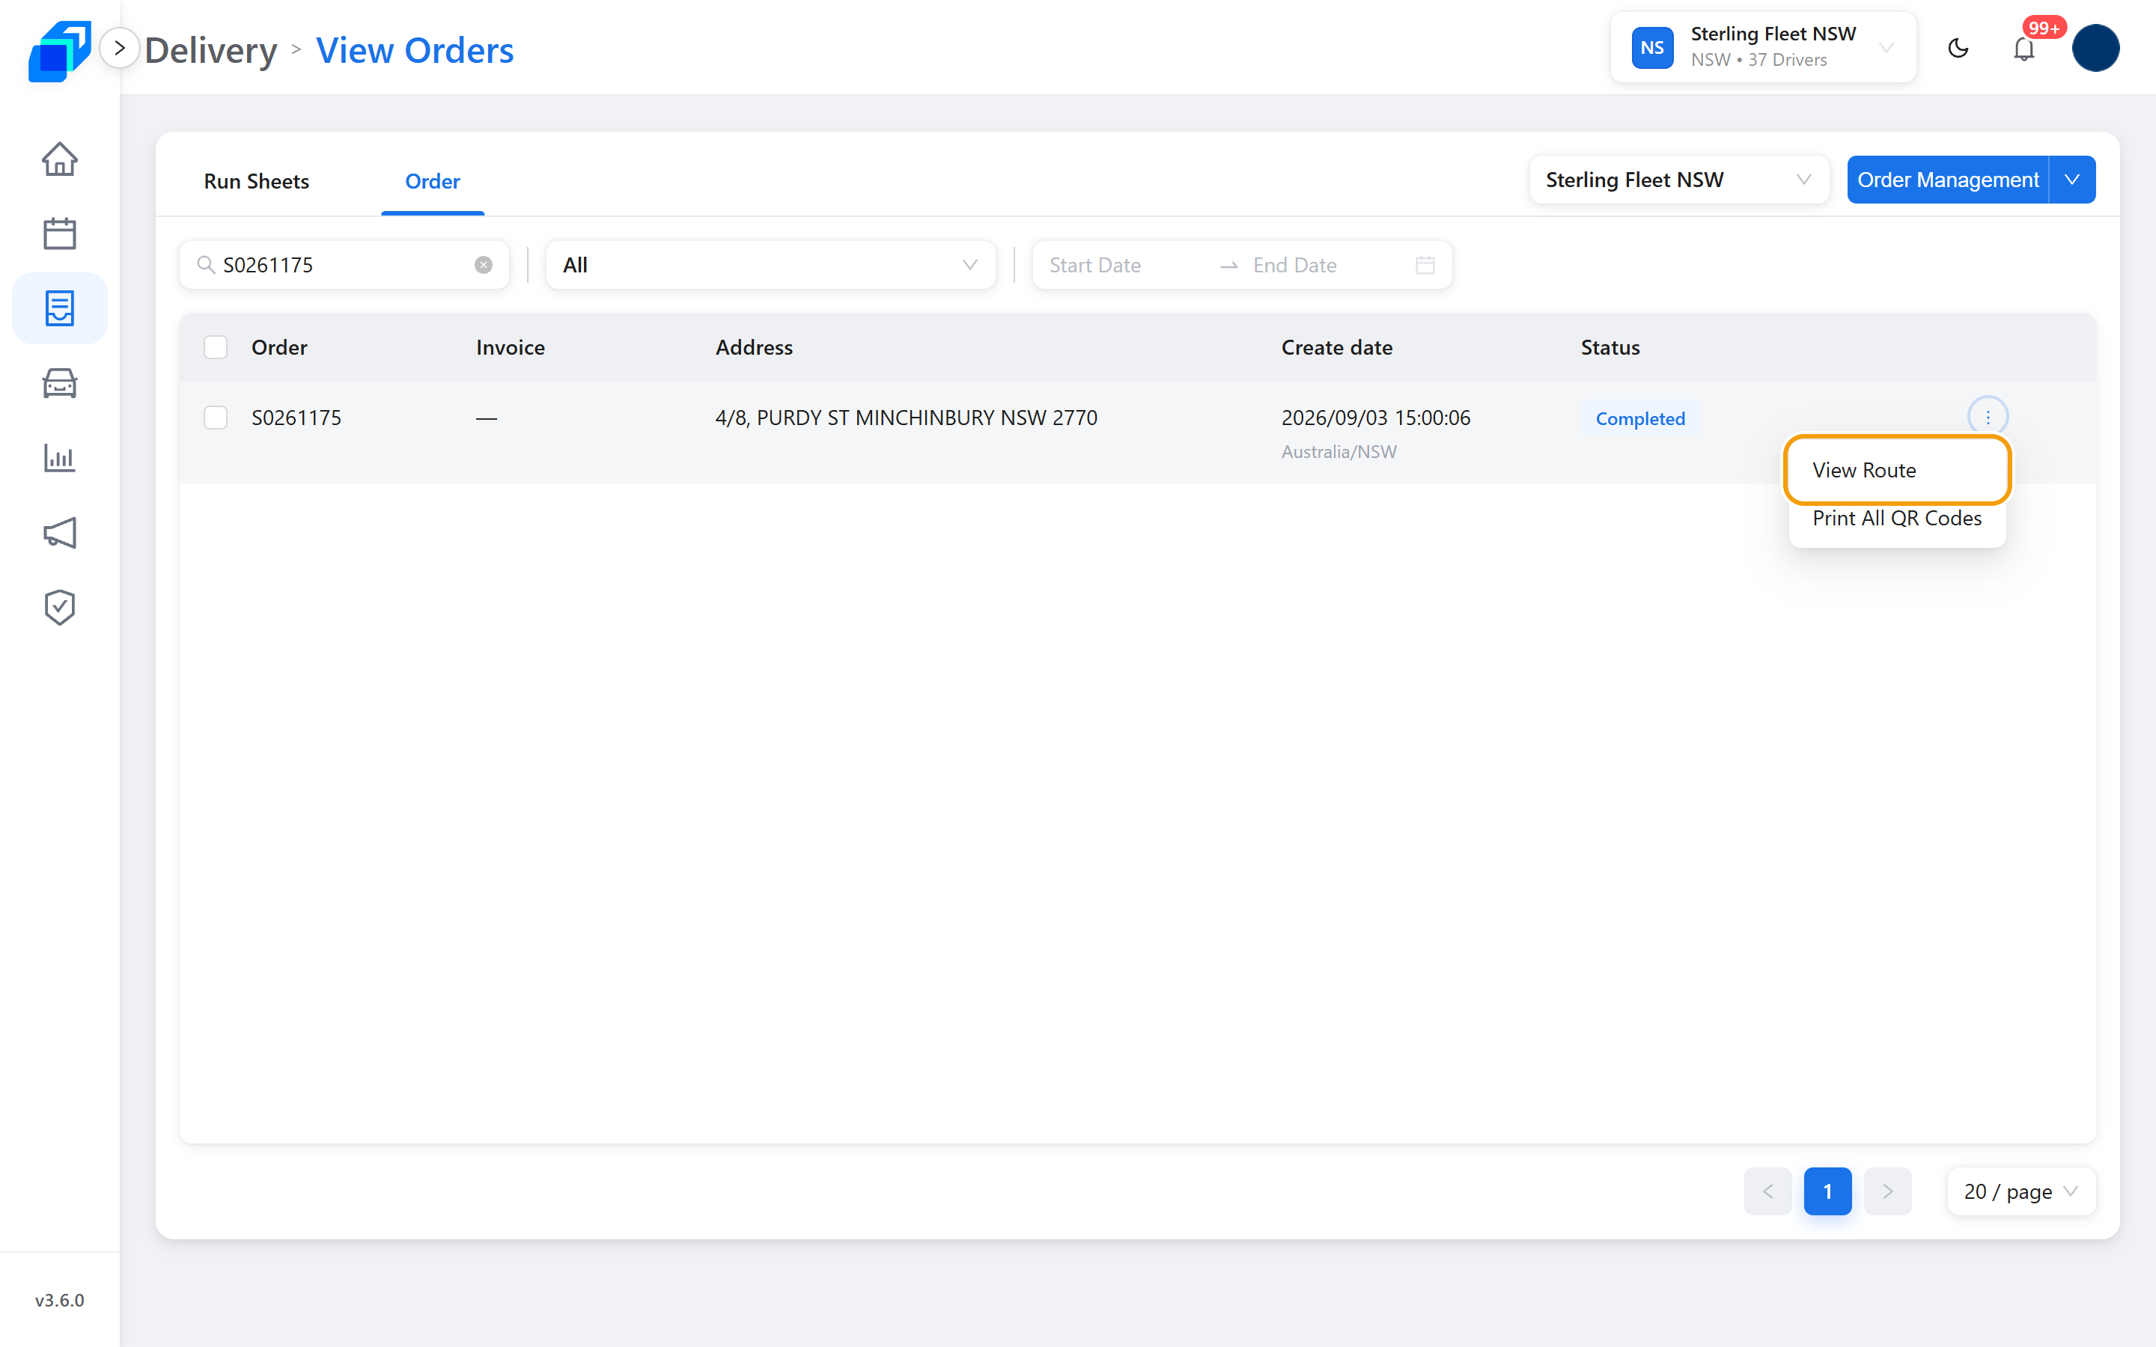Open the Sterling Fleet NSW filter dropdown
The width and height of the screenshot is (2156, 1347).
1678,180
